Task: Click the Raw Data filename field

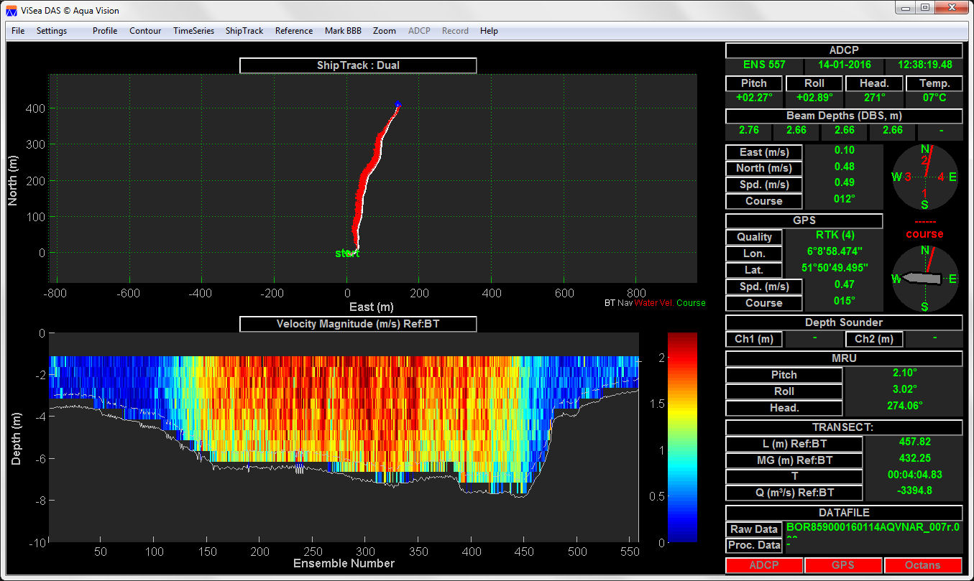Action: pyautogui.click(x=873, y=529)
